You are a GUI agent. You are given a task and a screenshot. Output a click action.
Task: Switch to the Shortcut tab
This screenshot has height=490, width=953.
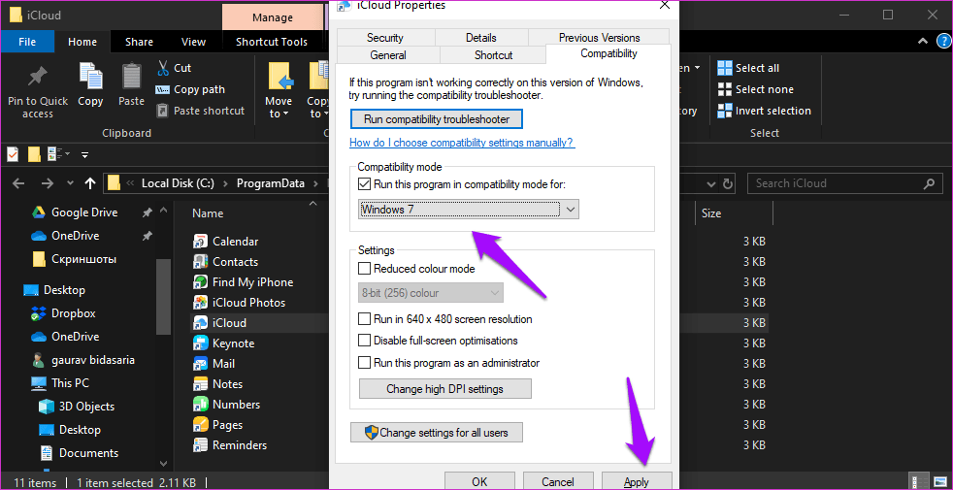pos(494,54)
